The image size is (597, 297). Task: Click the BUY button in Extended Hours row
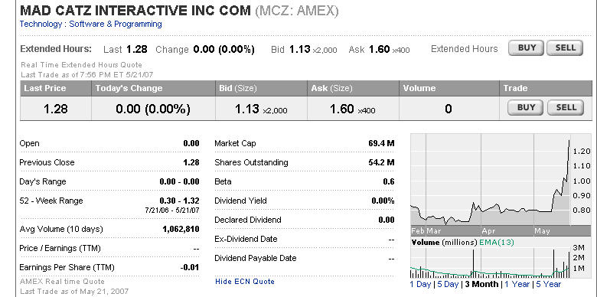click(527, 48)
